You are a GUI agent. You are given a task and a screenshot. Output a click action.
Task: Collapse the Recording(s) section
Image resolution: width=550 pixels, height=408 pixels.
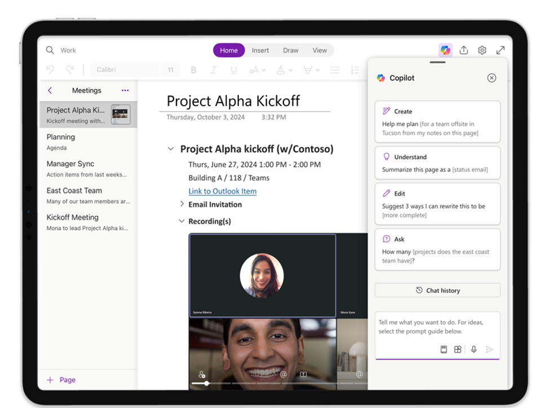181,221
